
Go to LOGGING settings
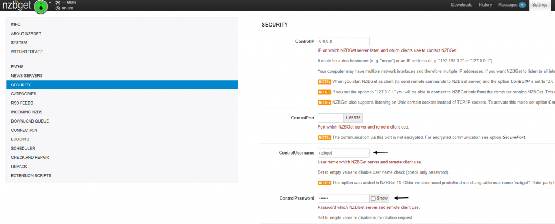122,139
